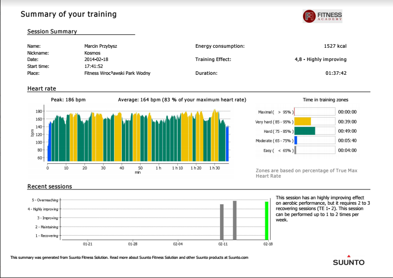Click start time '17:41:52'
This screenshot has width=393, height=278.
tap(94, 66)
